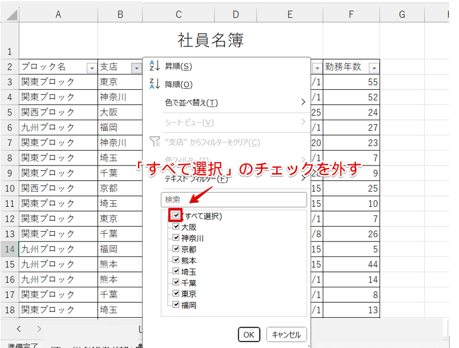Click the 検索 search box
The width and height of the screenshot is (459, 348).
click(234, 199)
